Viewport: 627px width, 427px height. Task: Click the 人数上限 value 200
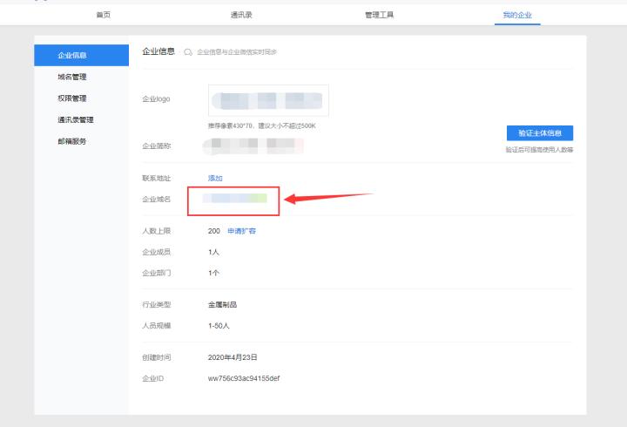tap(214, 231)
